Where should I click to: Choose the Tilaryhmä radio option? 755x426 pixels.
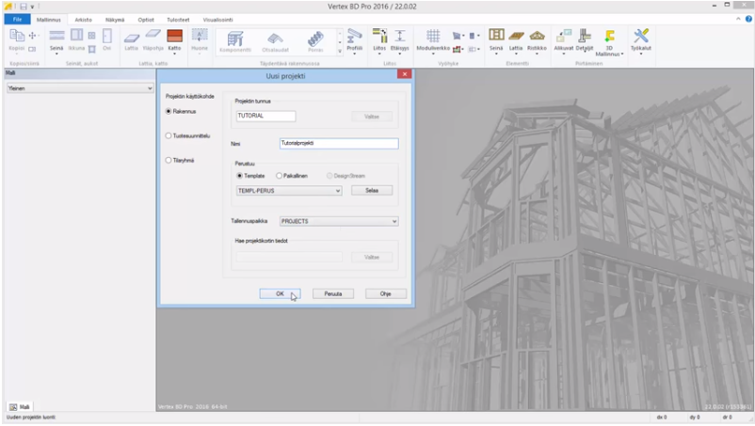pos(168,160)
